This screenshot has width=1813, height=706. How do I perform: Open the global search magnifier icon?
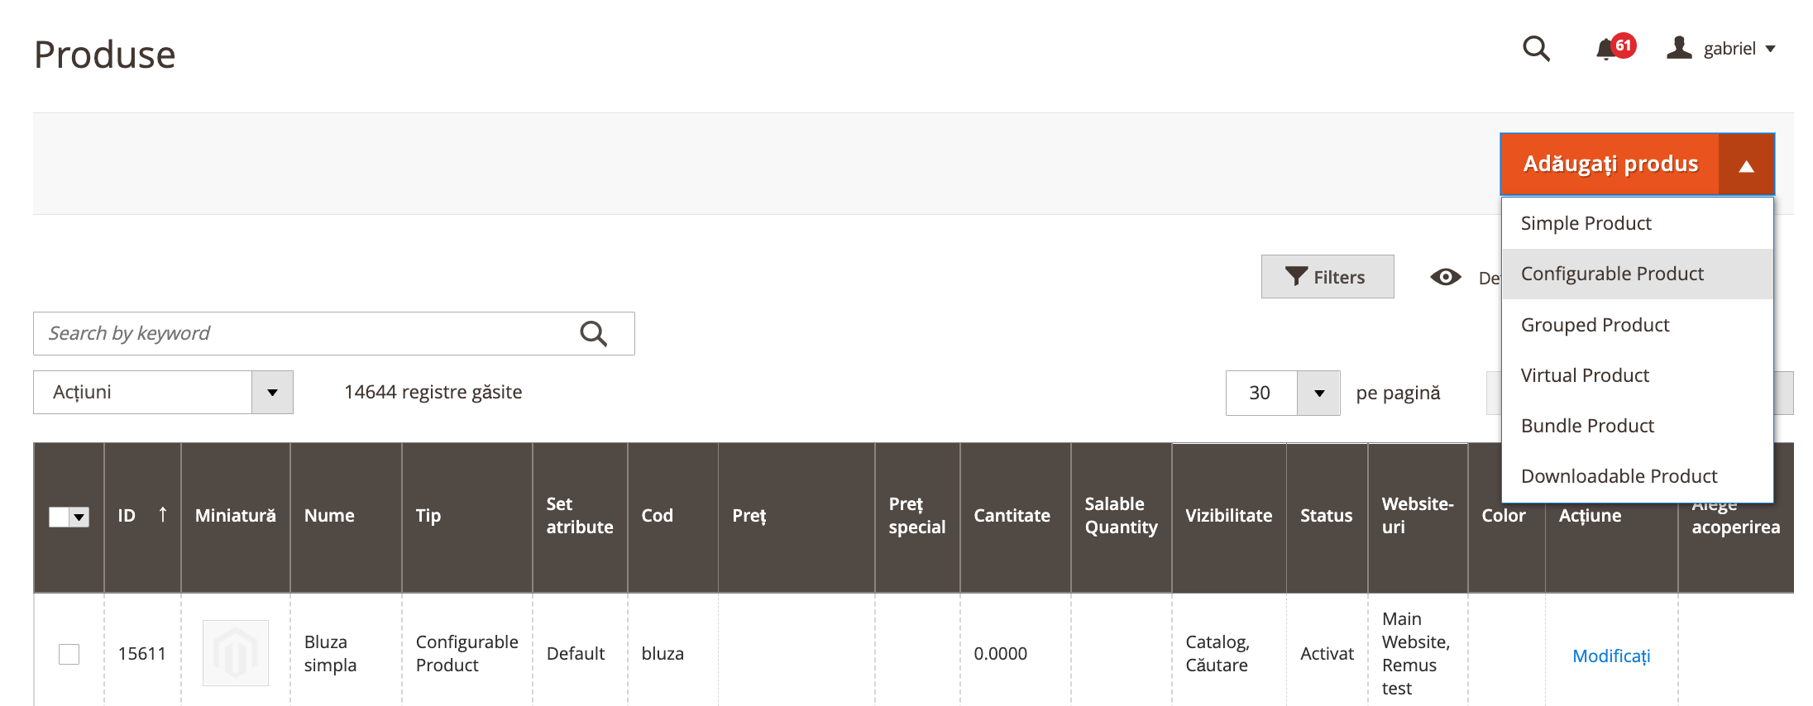tap(1536, 49)
